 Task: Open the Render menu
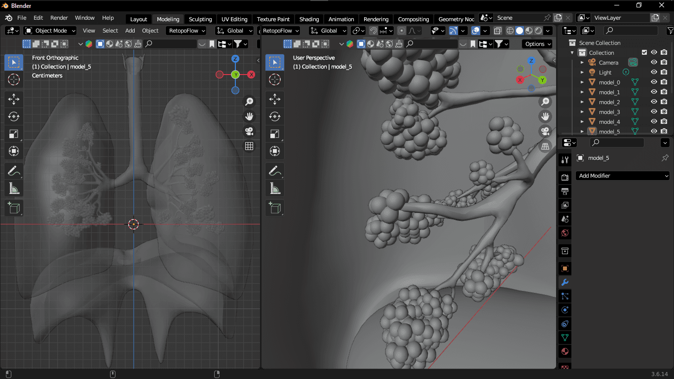coord(59,18)
